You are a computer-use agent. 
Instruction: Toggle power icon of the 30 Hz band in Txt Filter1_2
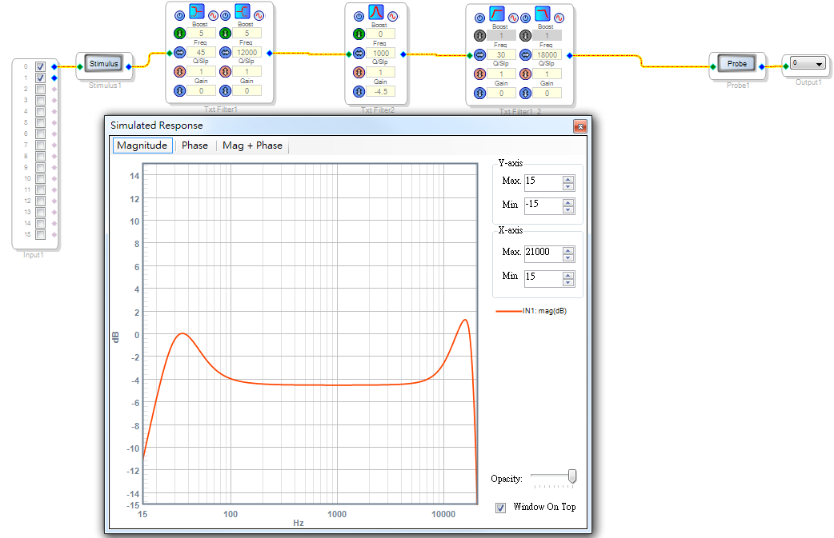479,18
